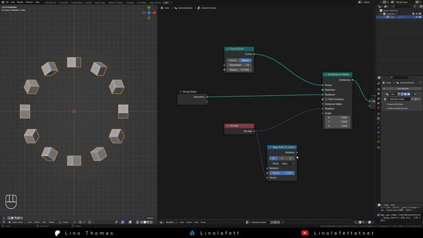This screenshot has height=238, width=423.
Task: Select Points mode on the Curve Circle node
Action: click(233, 60)
